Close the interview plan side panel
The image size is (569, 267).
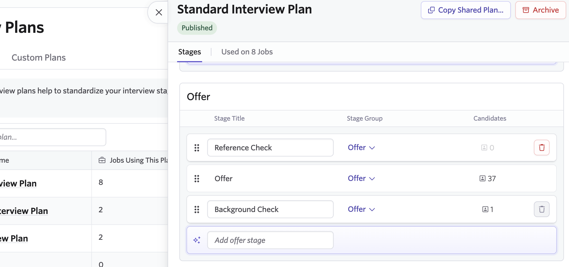tap(159, 12)
